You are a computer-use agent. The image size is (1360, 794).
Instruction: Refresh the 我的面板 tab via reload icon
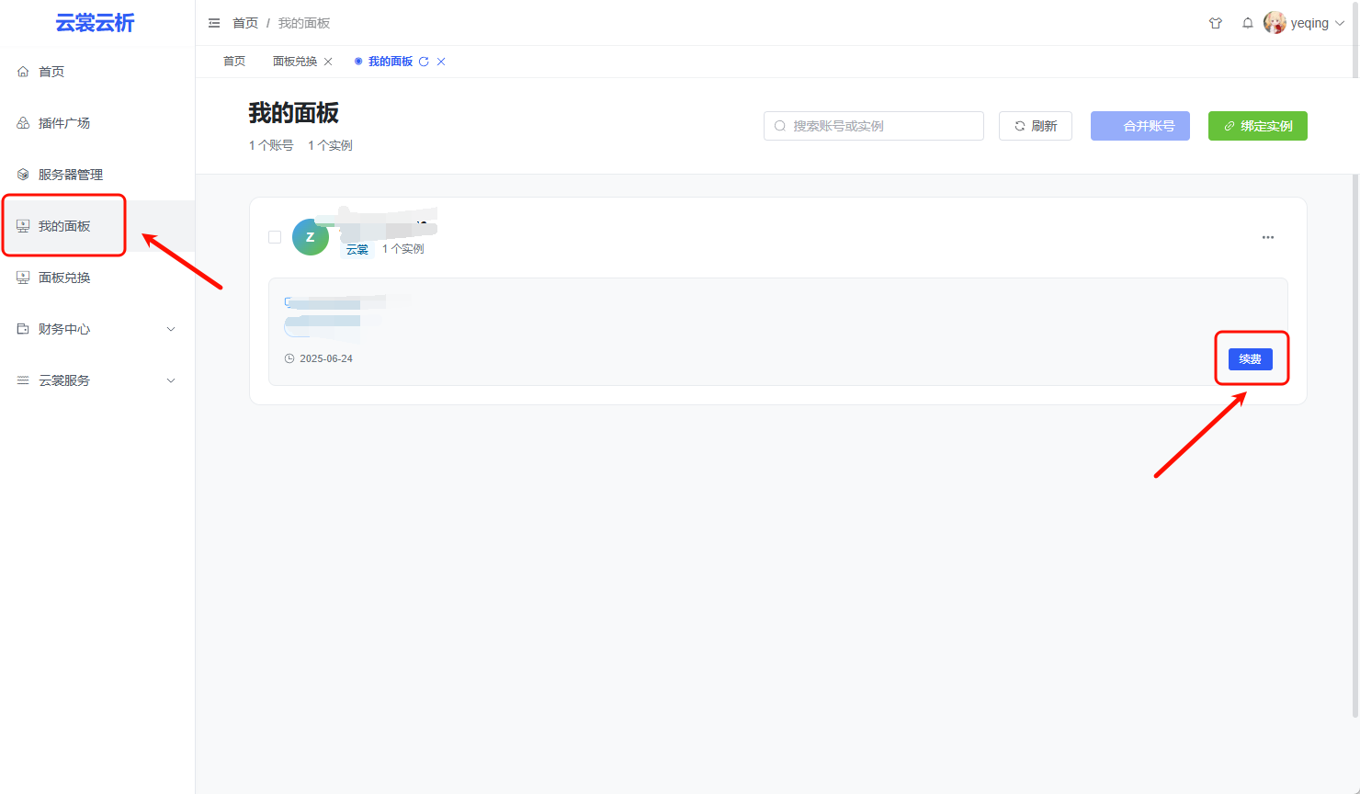(424, 62)
